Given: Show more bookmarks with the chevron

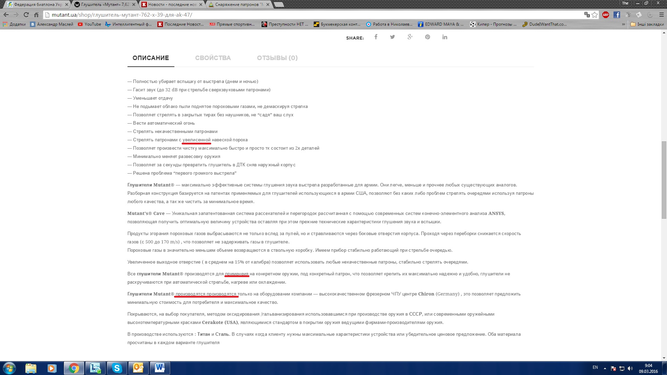Looking at the screenshot, I should pyautogui.click(x=623, y=24).
